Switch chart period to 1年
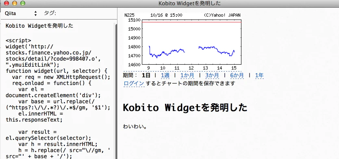Viewport: 339px width, 159px height. 259,75
